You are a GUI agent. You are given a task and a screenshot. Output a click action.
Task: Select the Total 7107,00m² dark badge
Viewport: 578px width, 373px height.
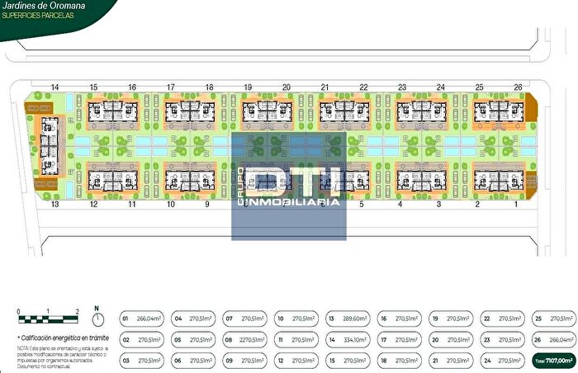pyautogui.click(x=552, y=361)
